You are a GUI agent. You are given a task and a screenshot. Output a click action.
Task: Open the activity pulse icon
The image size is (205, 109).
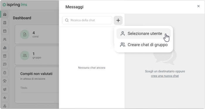5,98
